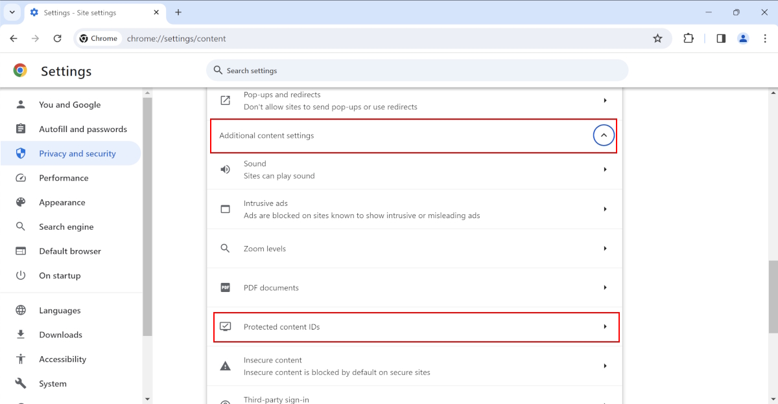This screenshot has height=404, width=778.
Task: Toggle the side panel icon
Action: coord(721,38)
